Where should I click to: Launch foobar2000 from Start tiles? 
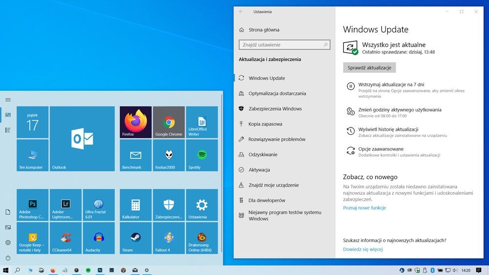tap(169, 155)
